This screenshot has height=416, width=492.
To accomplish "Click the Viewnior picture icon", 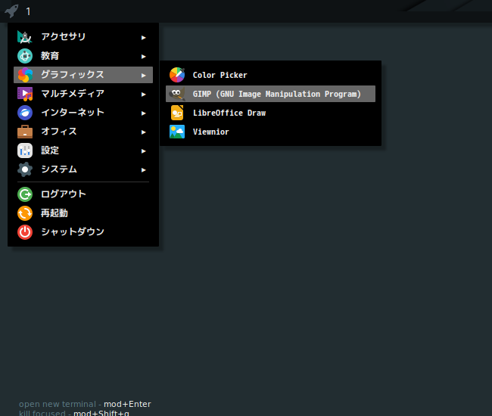I will (177, 132).
